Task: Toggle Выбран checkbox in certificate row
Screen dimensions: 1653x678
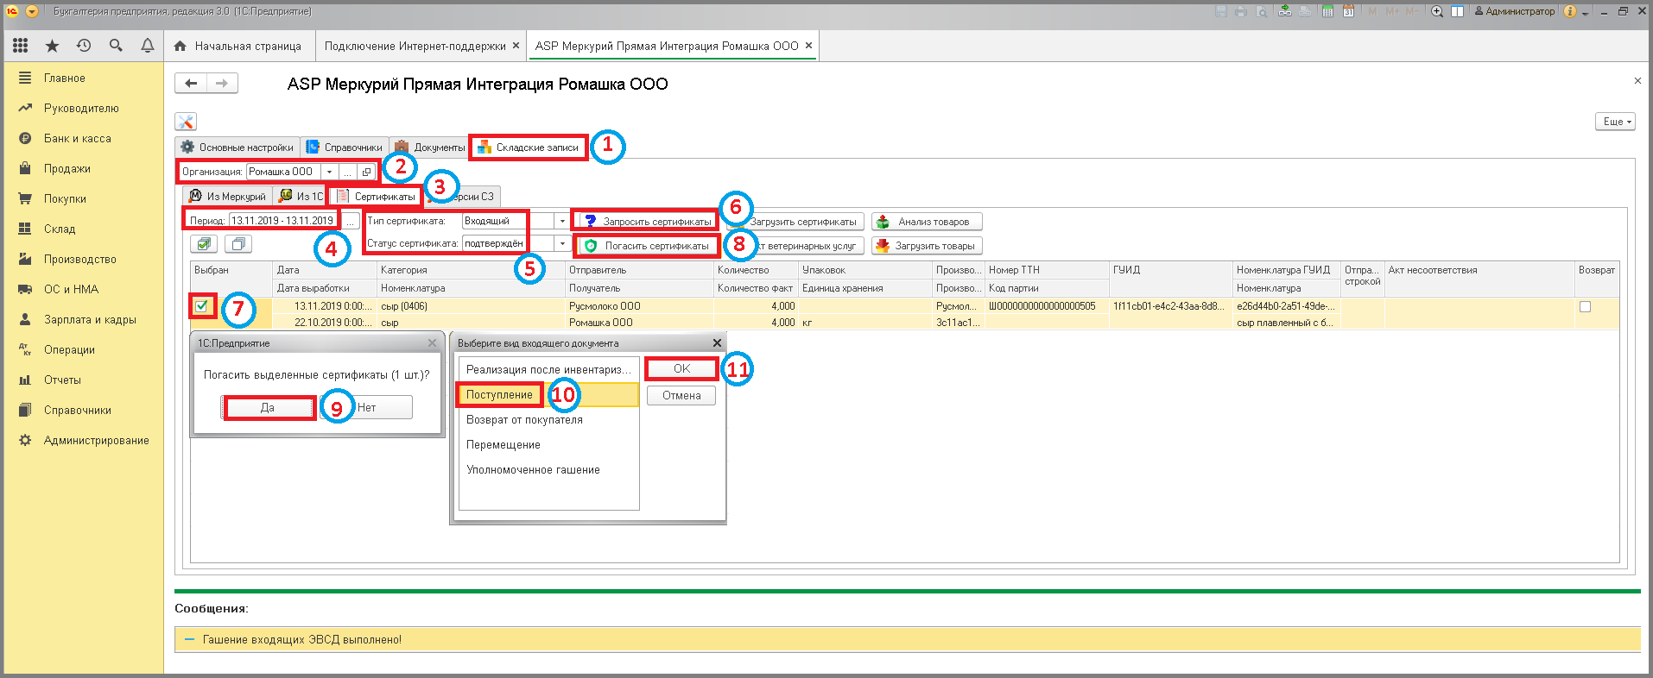Action: click(201, 305)
